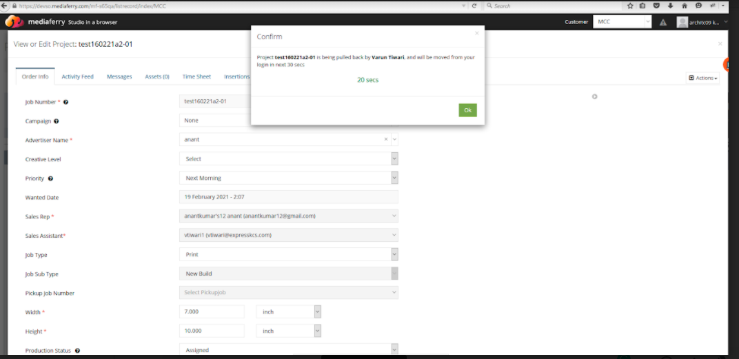Switch to the Activity Feed tab
The height and width of the screenshot is (359, 739).
tap(77, 76)
